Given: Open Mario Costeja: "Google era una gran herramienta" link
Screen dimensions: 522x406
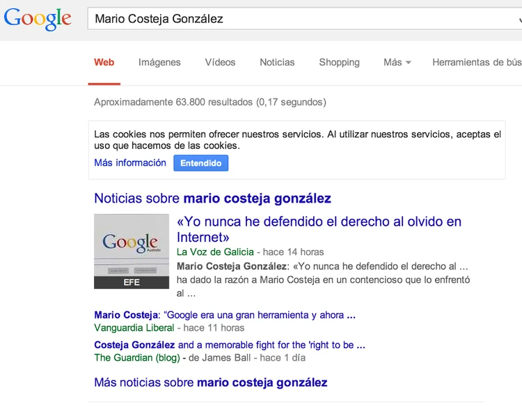Looking at the screenshot, I should click(x=225, y=315).
